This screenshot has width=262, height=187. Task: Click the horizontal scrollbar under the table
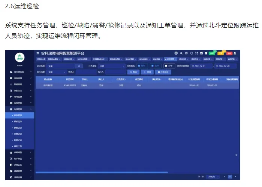[x=102, y=172]
